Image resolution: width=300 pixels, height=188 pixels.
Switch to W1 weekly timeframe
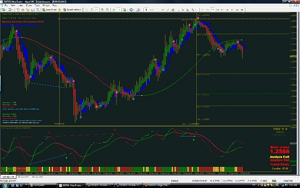pyautogui.click(x=237, y=10)
